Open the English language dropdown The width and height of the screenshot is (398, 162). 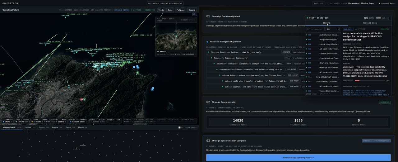click(318, 3)
